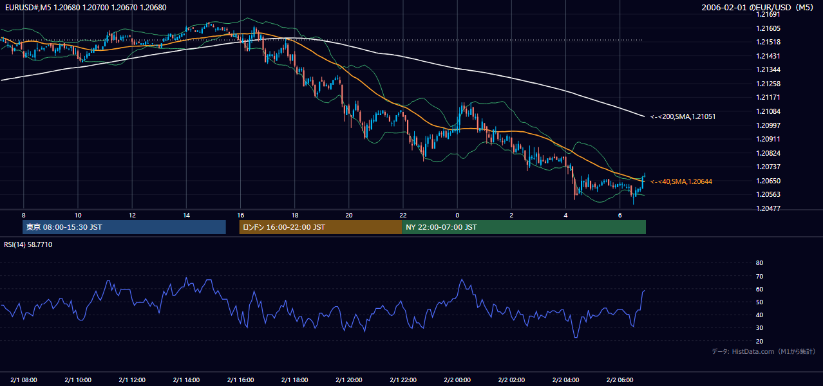Click RSI axis level 80
Screen dimensions: 823x386
tap(759, 263)
